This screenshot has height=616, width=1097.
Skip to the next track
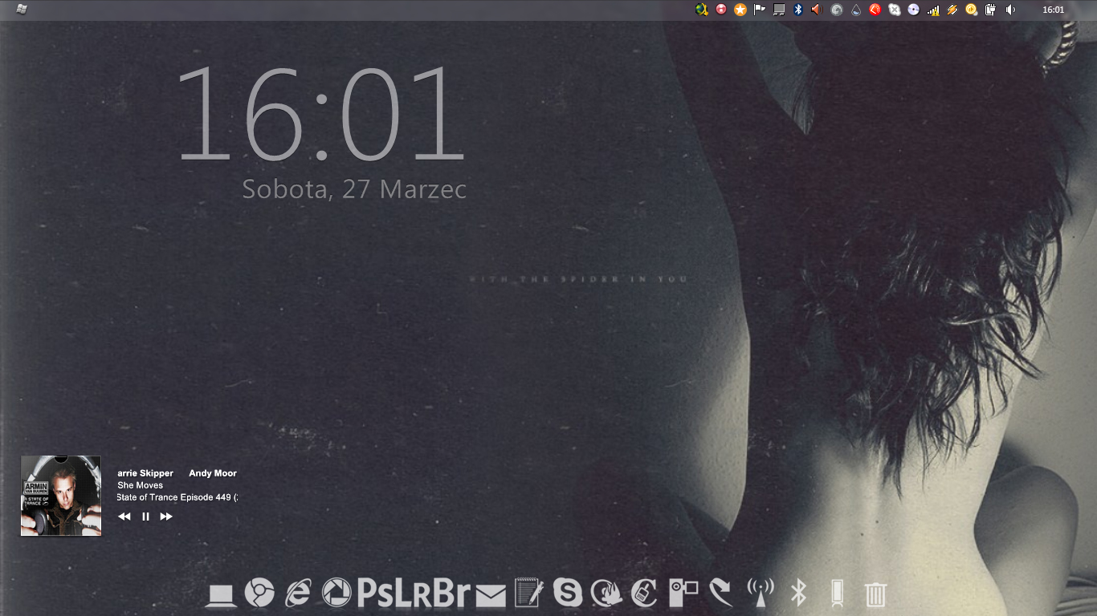166,517
